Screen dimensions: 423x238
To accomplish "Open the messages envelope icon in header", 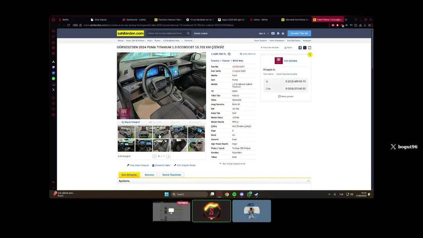I will (273, 33).
